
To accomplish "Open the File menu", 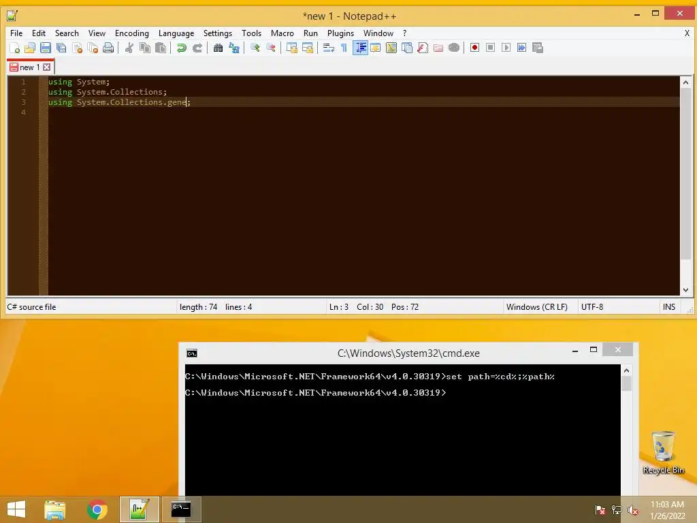I will (16, 33).
